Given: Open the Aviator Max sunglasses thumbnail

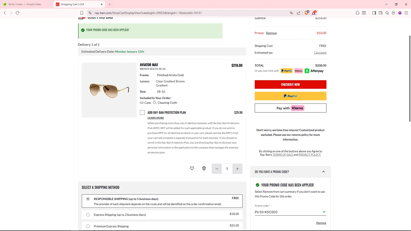Looking at the screenshot, I should pos(109,90).
